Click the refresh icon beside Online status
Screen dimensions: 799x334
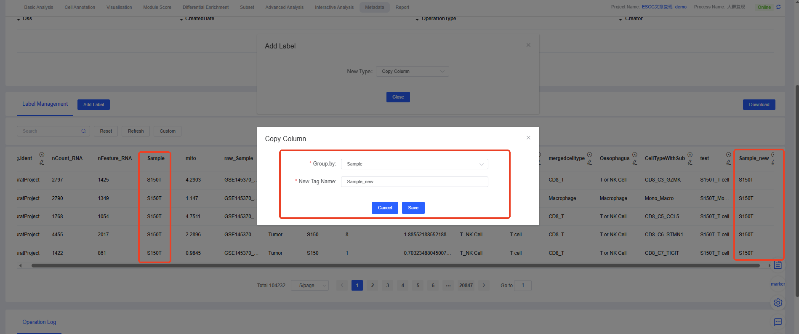point(778,7)
